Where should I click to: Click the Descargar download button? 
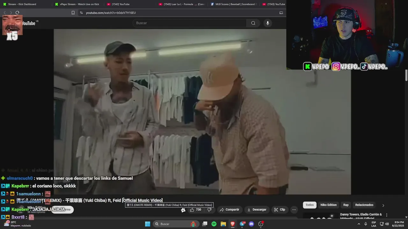click(257, 210)
